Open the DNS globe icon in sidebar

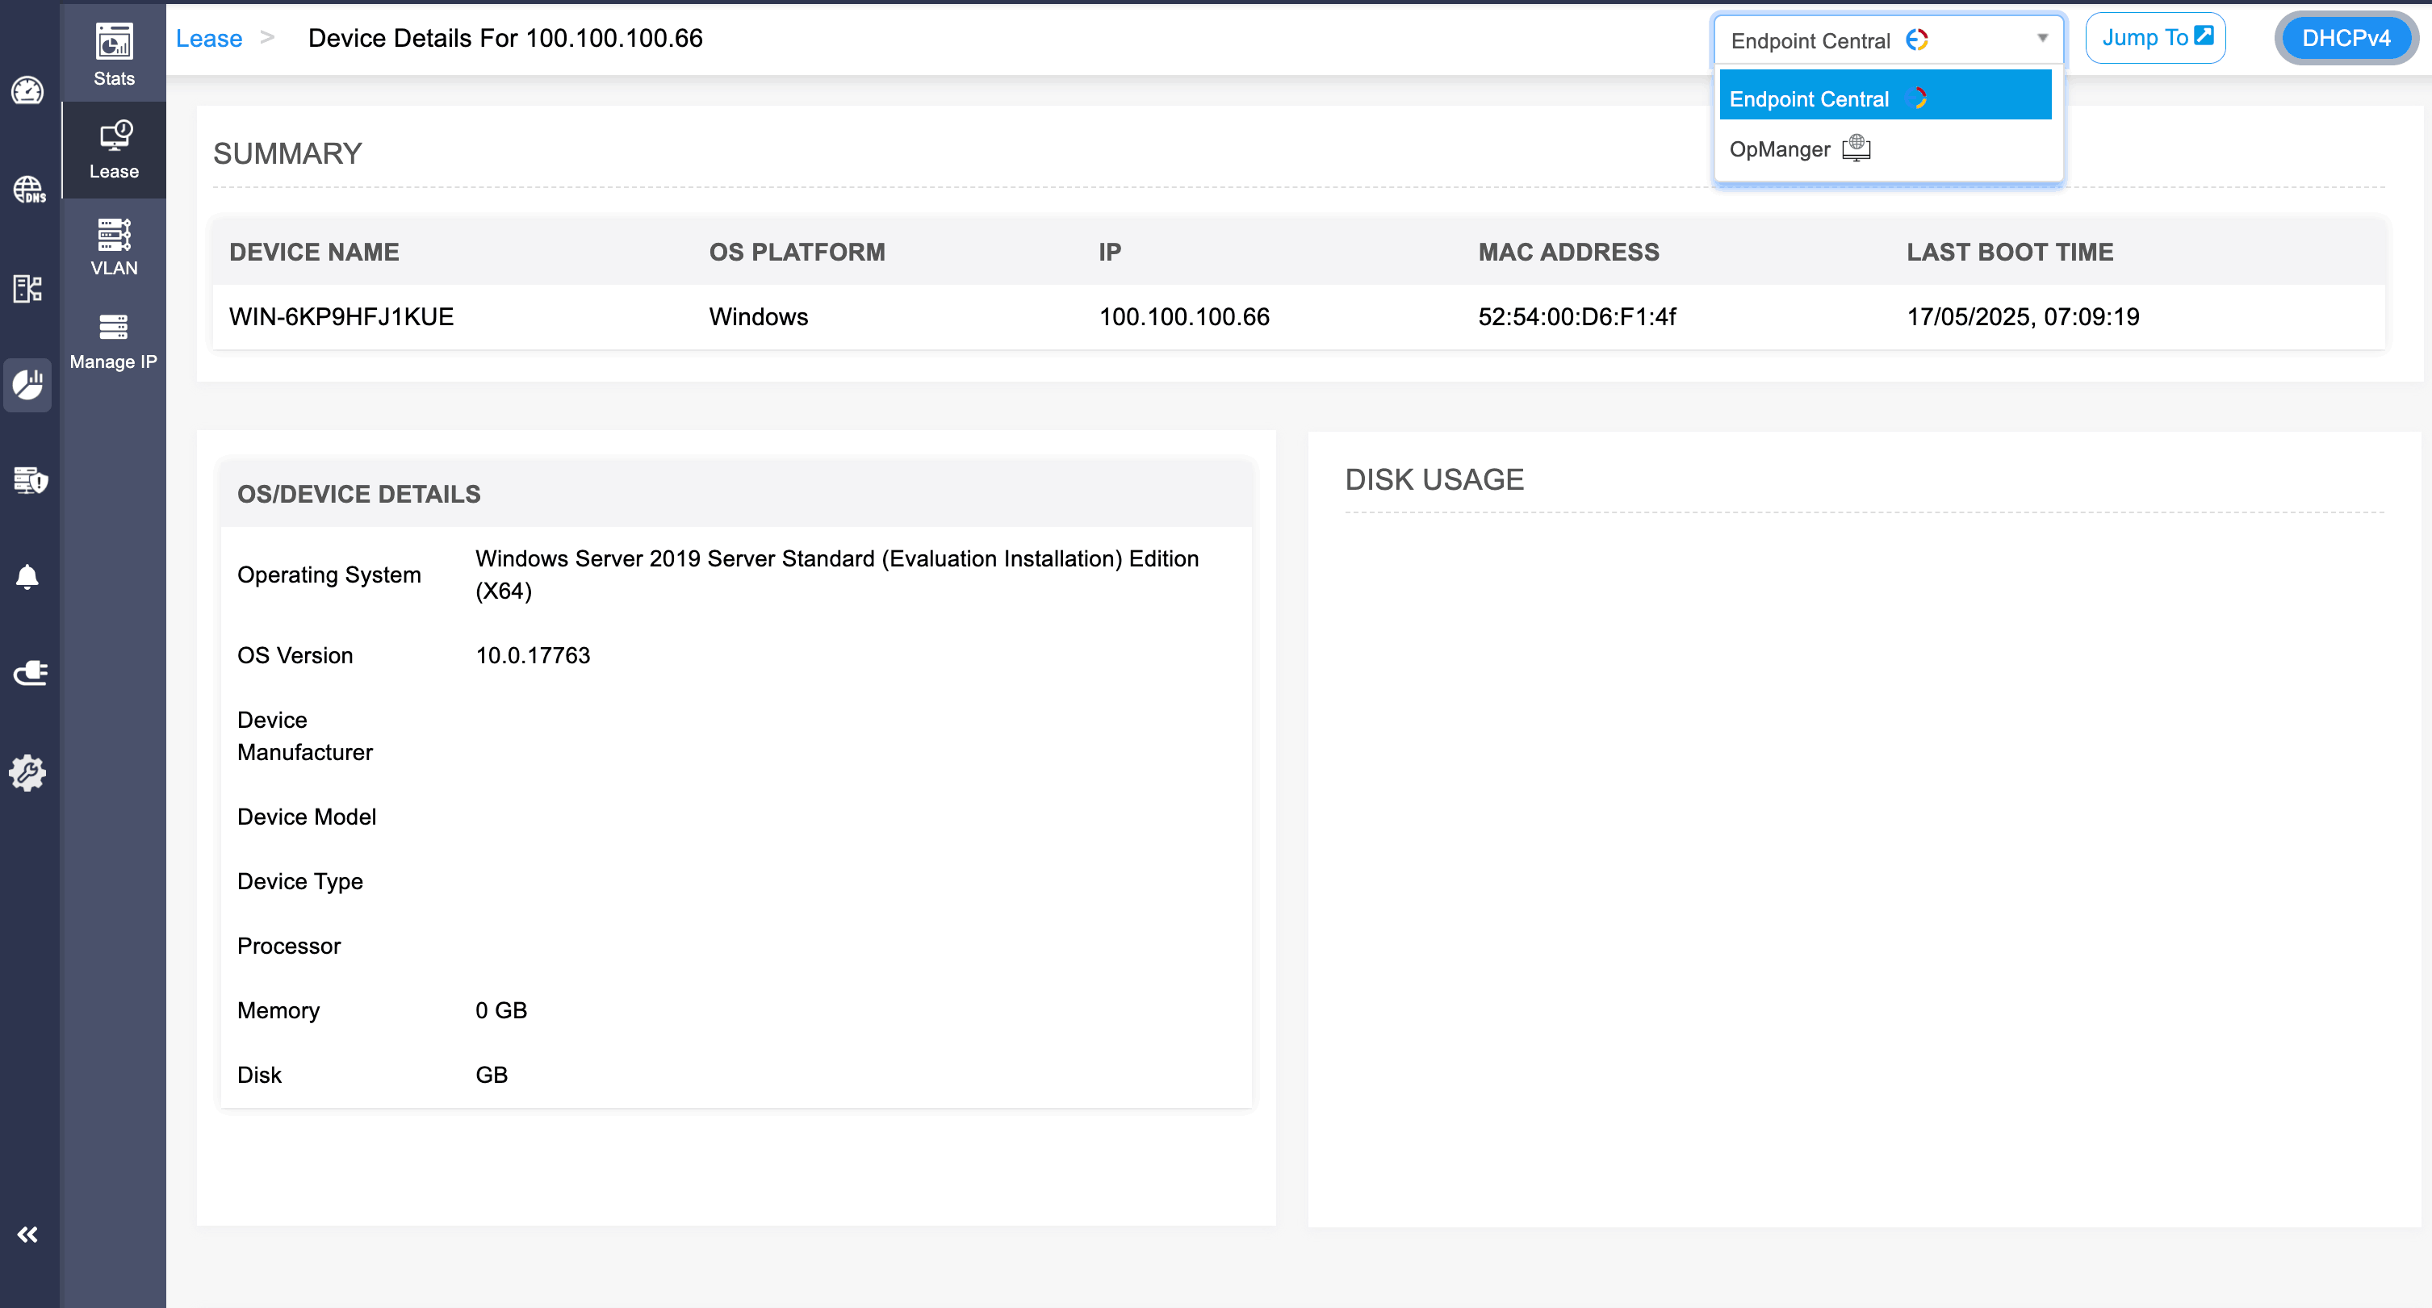[x=28, y=189]
